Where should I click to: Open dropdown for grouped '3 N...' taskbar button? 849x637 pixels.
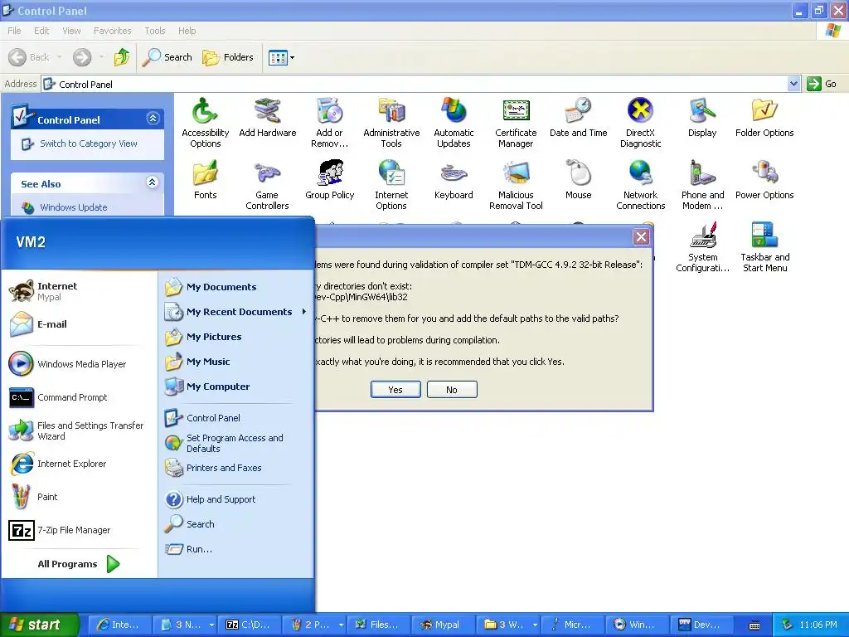(x=211, y=625)
